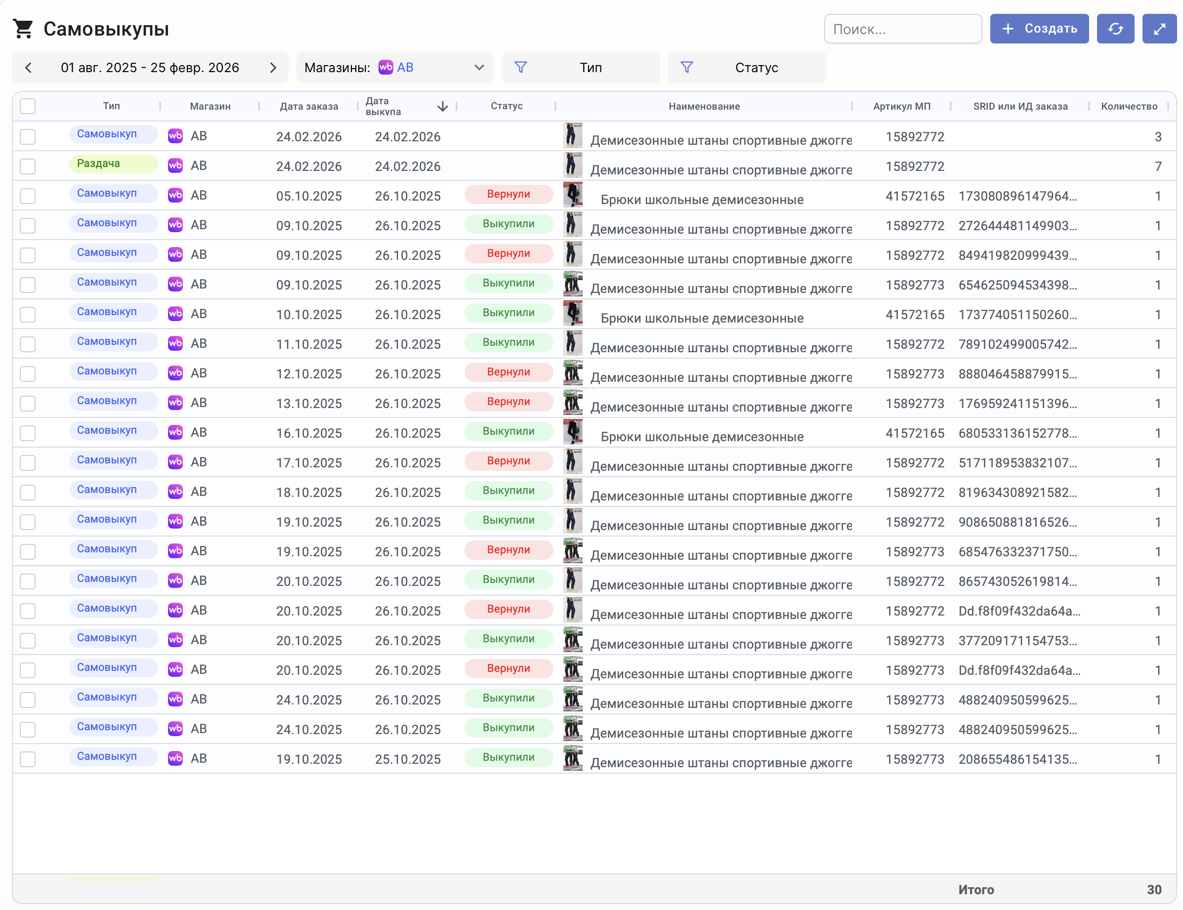Check the Раздача row checkbox
Viewport: 1183px width, 910px height.
coord(28,166)
